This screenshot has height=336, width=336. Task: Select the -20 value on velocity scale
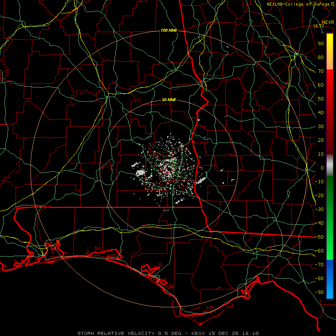pyautogui.click(x=319, y=196)
